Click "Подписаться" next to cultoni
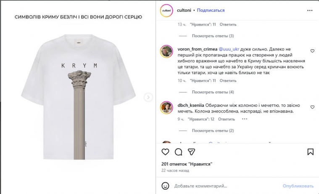The image size is (319, 194). 211,10
